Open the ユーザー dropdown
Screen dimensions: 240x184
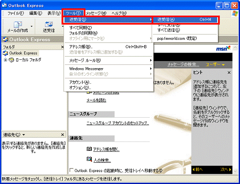click(x=215, y=65)
